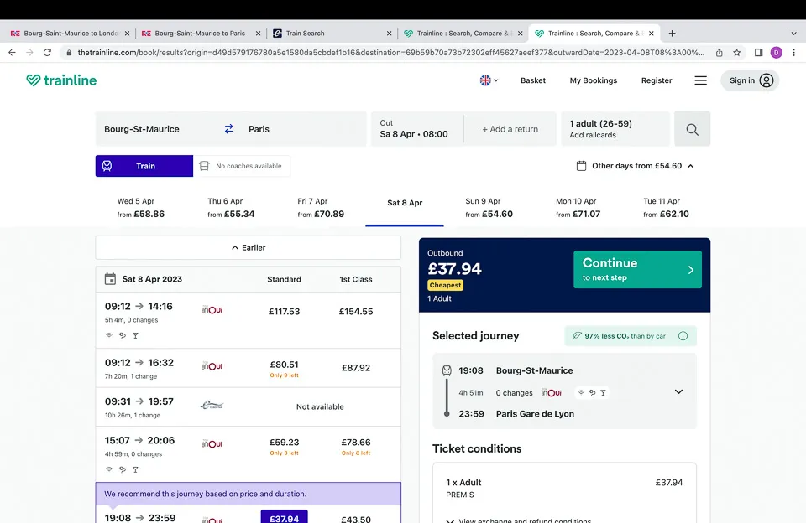Click the carrier logo on 09:31 to 19:57 journey
The height and width of the screenshot is (523, 806).
tap(212, 406)
